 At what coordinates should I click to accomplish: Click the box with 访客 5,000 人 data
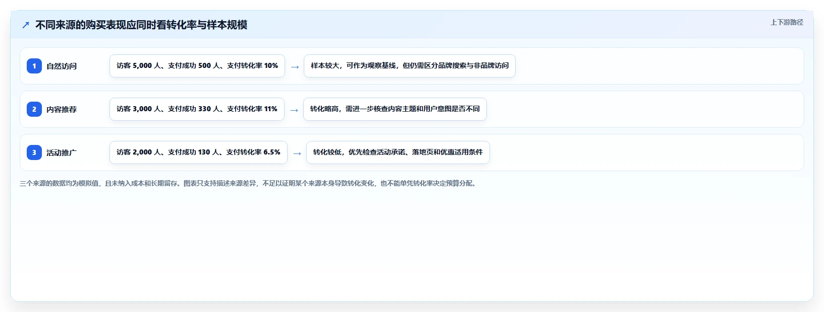coord(197,66)
